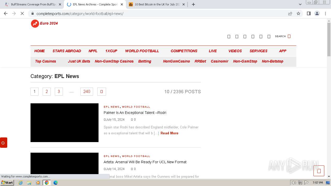The height and width of the screenshot is (186, 331).
Task: Switch to the BuffStreams Coverage tab
Action: click(x=34, y=4)
